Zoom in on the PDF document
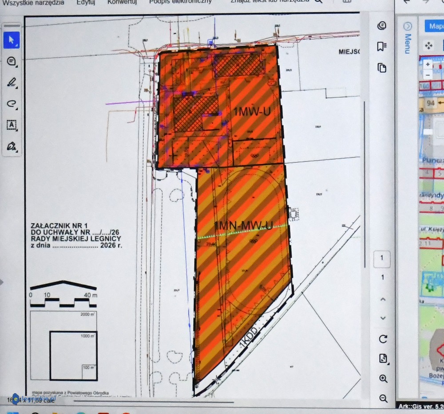The width and height of the screenshot is (444, 414). click(x=383, y=379)
